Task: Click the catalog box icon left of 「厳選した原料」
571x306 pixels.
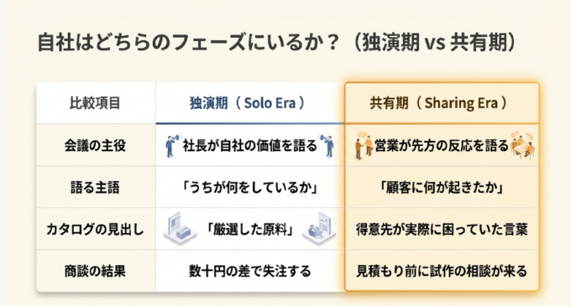Action: click(x=180, y=229)
